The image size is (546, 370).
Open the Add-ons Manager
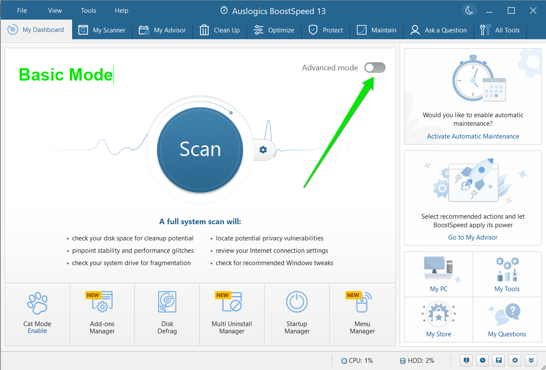point(102,313)
